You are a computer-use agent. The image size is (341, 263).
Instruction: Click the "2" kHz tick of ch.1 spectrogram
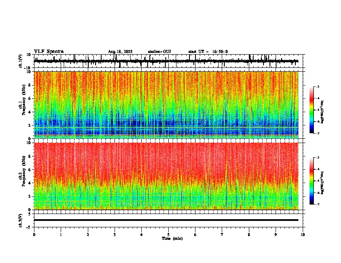pos(30,125)
